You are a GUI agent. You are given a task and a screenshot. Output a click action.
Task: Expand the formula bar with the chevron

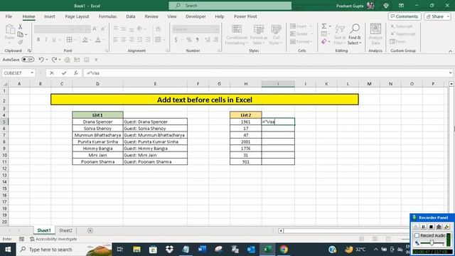[x=450, y=73]
